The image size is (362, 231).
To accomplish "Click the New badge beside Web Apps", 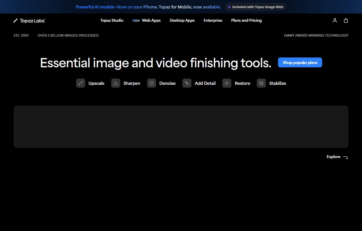I will (x=136, y=21).
